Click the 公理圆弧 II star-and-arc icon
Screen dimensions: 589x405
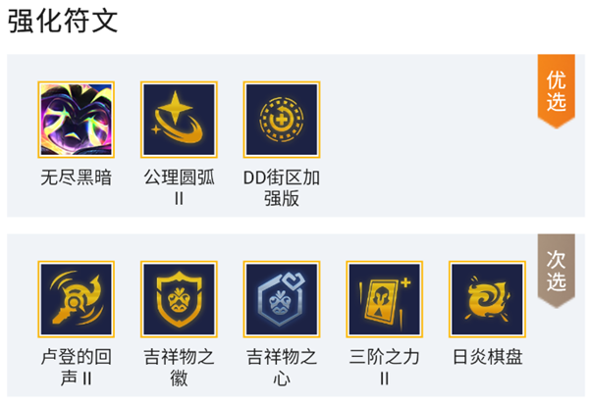pos(179,120)
